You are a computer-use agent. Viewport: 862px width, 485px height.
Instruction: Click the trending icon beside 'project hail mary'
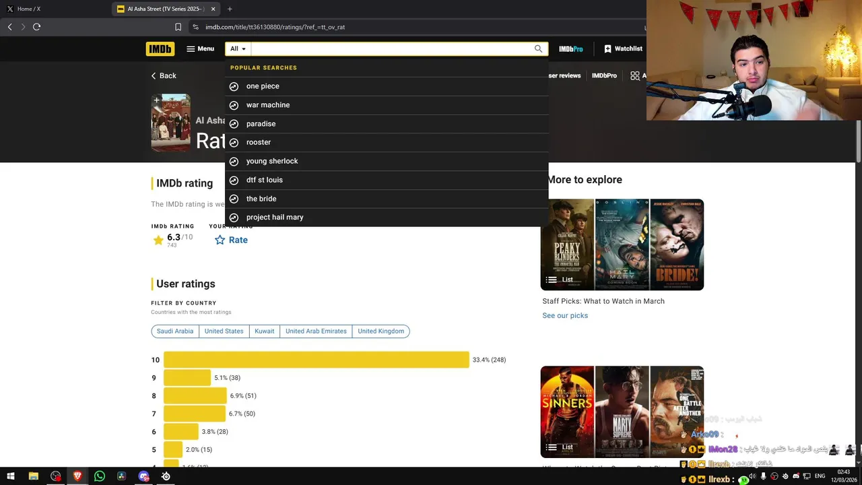pyautogui.click(x=234, y=218)
